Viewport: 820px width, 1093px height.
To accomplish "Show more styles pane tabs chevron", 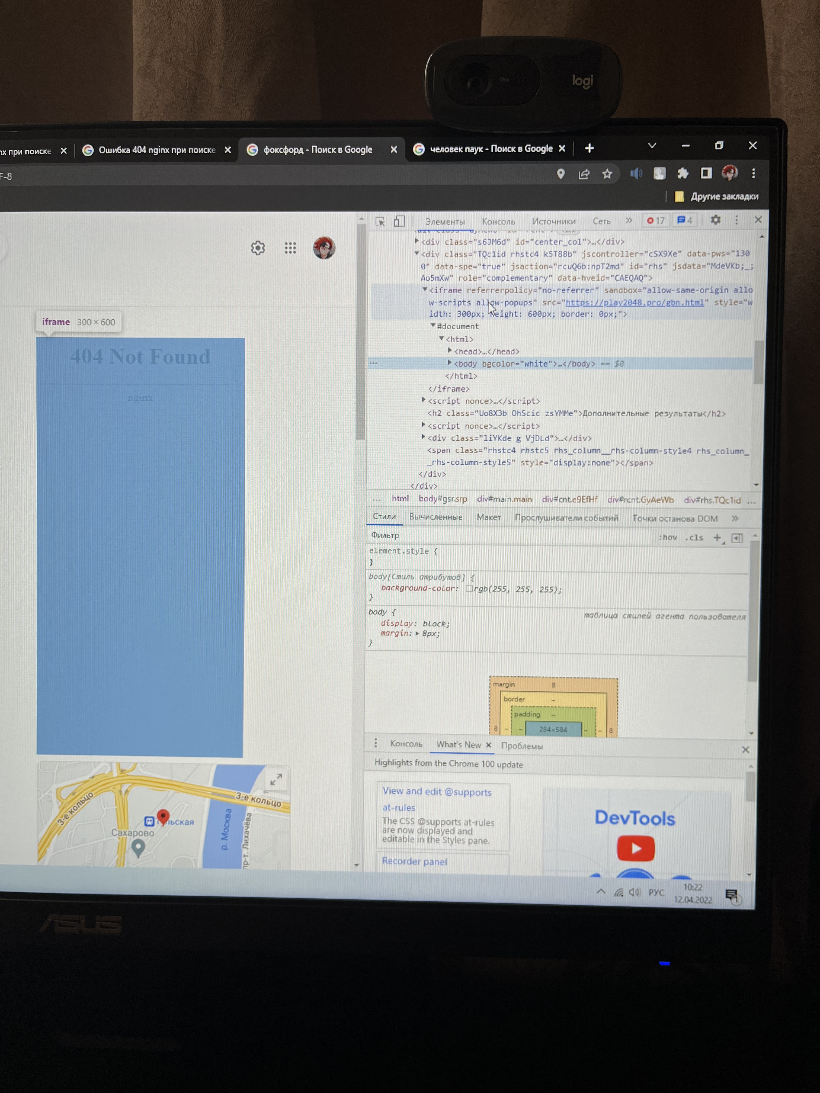I will (x=735, y=518).
